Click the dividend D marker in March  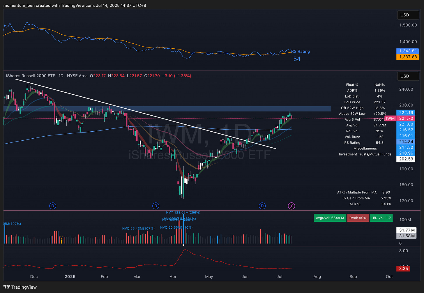coord(156,206)
